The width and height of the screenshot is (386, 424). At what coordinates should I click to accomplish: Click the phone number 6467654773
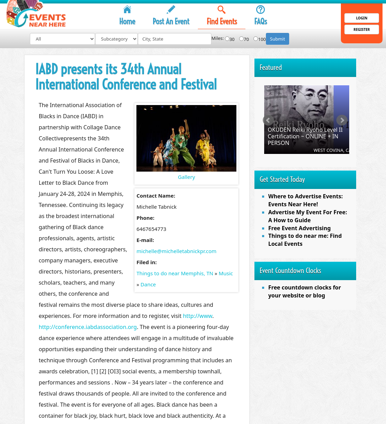[x=151, y=229]
